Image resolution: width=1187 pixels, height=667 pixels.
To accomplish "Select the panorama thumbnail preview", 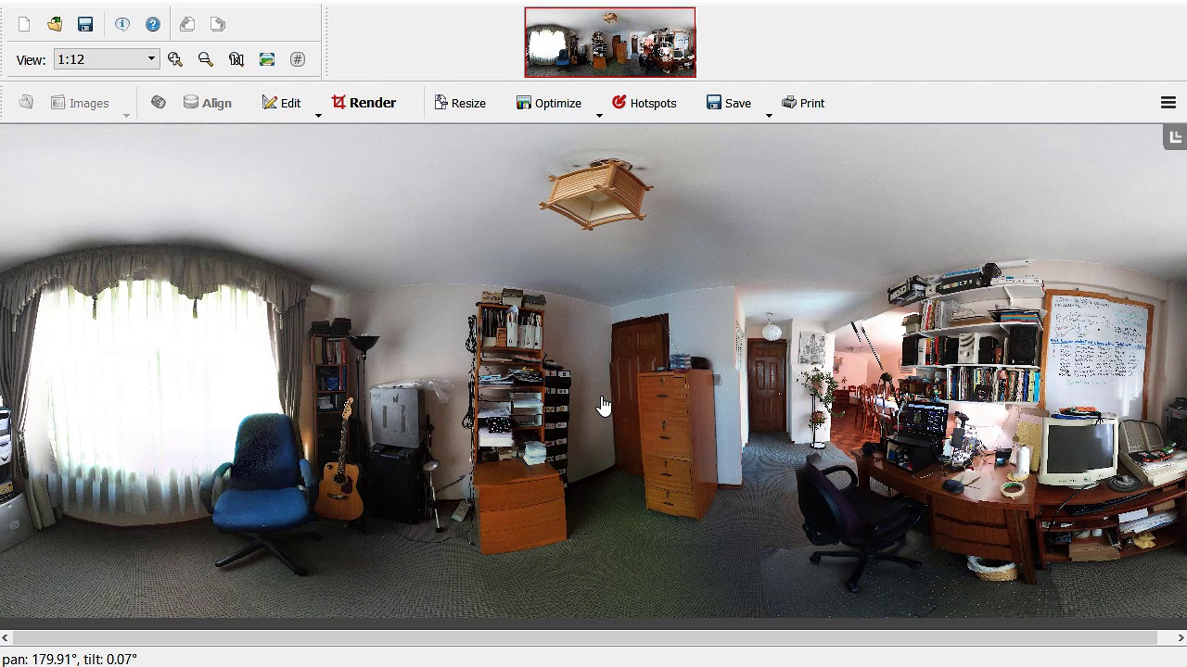I will pos(610,43).
